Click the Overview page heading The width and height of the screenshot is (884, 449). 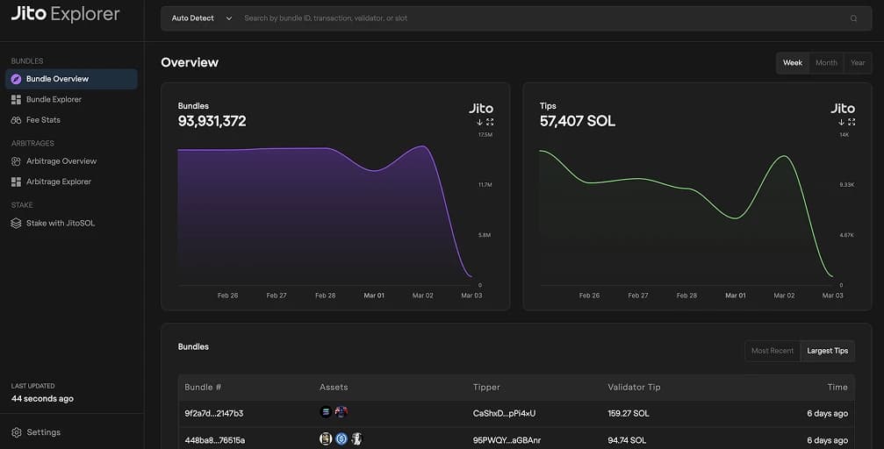(190, 62)
